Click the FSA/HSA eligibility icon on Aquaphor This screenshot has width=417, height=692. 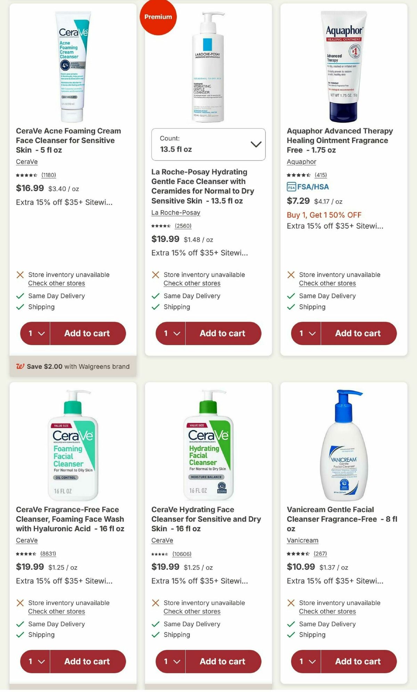coord(292,186)
